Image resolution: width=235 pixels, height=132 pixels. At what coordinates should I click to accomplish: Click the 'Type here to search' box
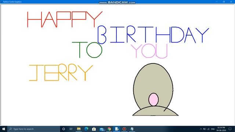pos(34,129)
